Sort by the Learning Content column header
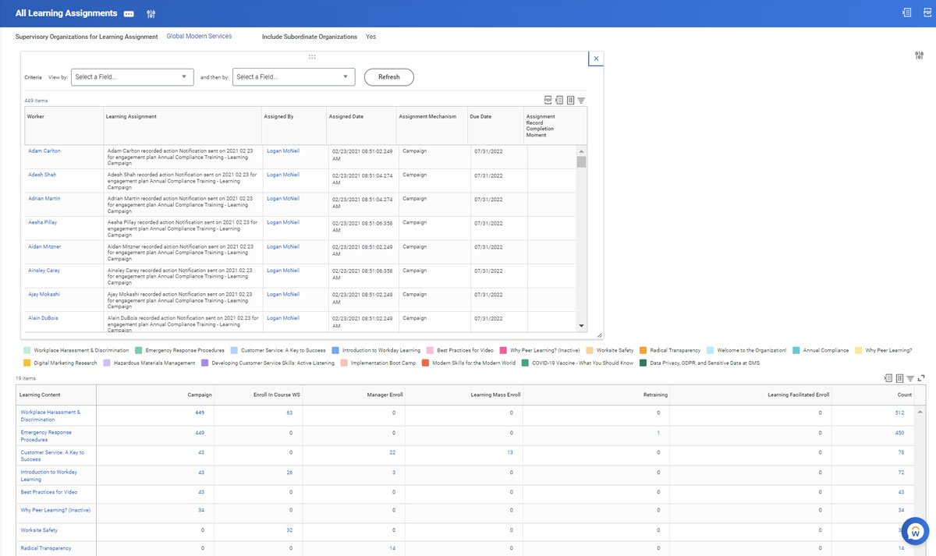Viewport: 936px width, 556px height. point(56,395)
